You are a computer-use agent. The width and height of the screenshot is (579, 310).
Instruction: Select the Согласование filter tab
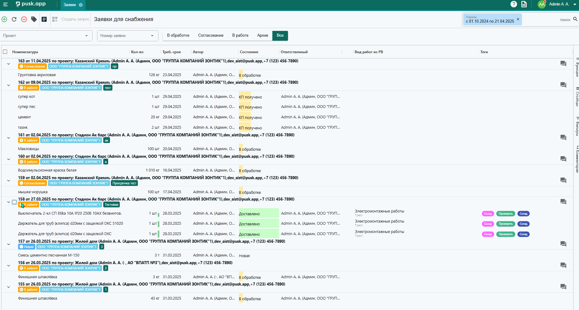211,35
